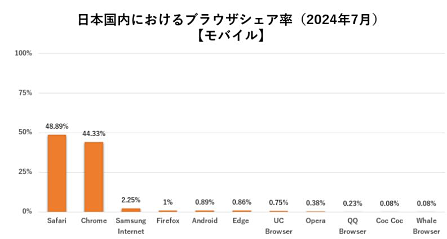The image size is (447, 239).
Task: Click the 48.89% data label
Action: [x=57, y=127]
